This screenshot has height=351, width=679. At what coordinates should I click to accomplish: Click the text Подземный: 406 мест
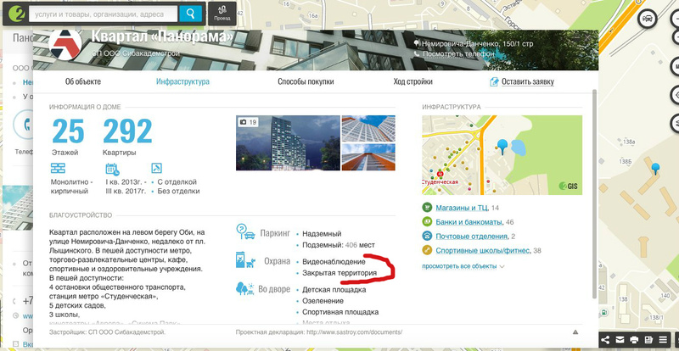339,245
